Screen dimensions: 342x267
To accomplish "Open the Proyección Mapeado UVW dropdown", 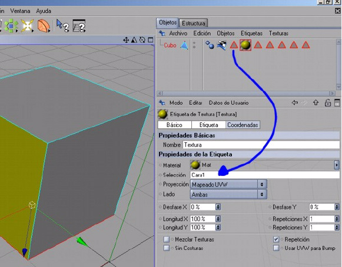I will coord(228,185).
